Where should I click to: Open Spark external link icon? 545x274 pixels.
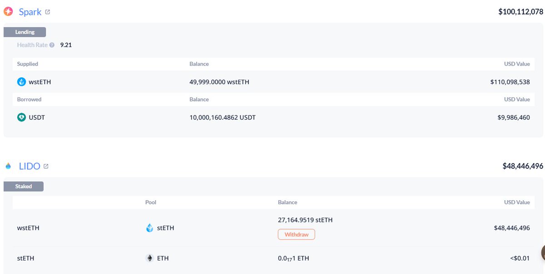pyautogui.click(x=48, y=12)
